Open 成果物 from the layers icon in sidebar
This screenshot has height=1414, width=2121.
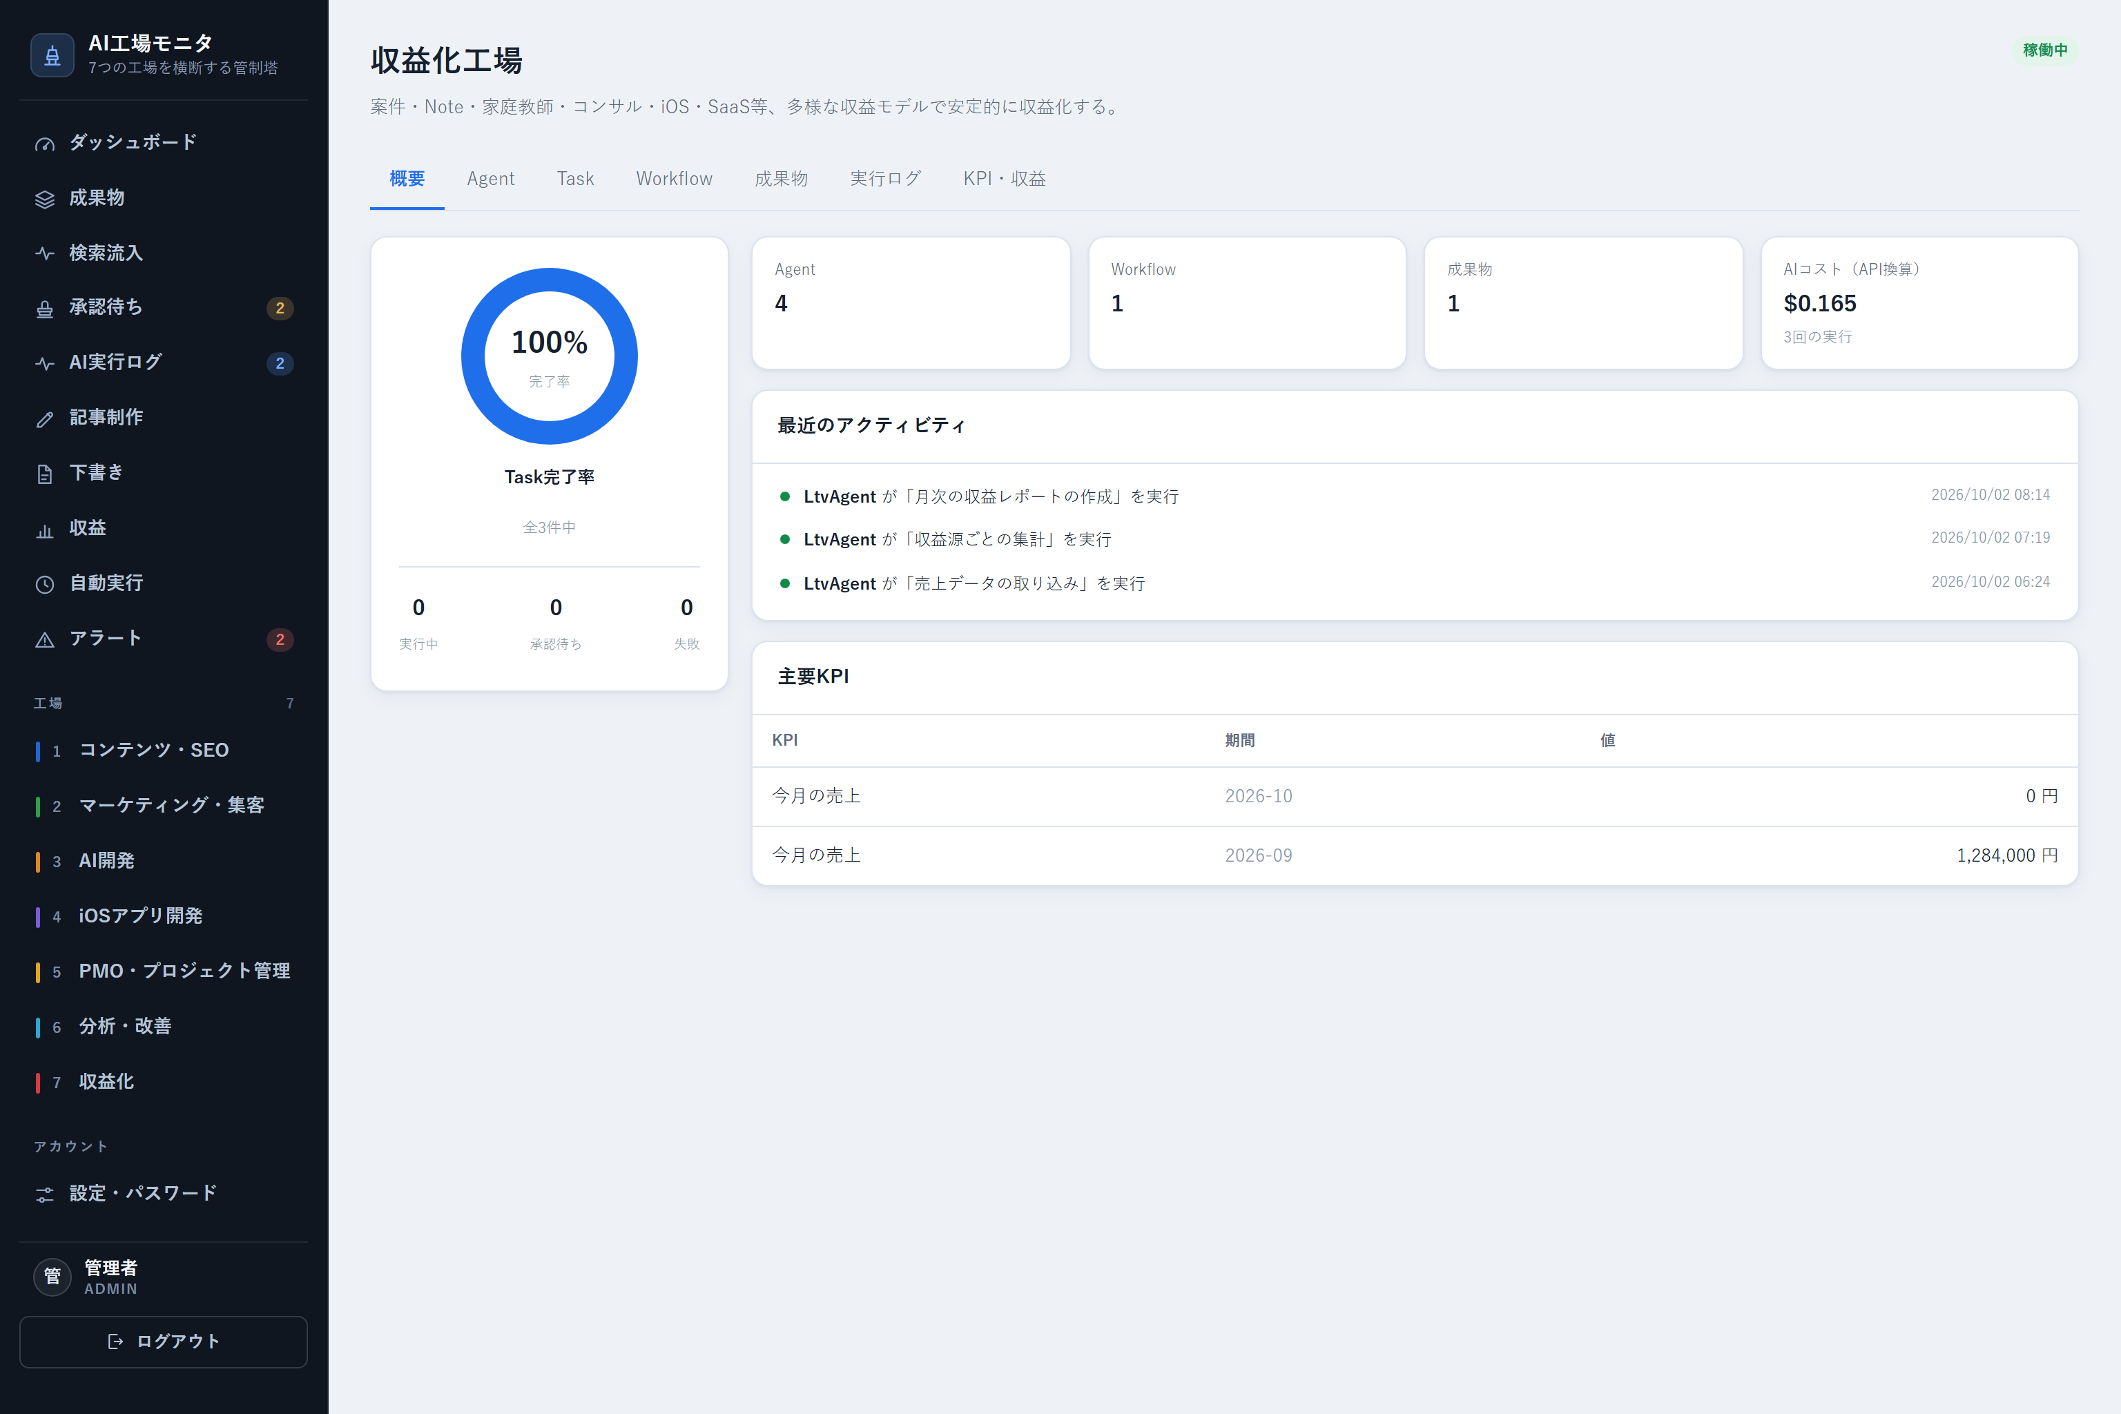(44, 200)
